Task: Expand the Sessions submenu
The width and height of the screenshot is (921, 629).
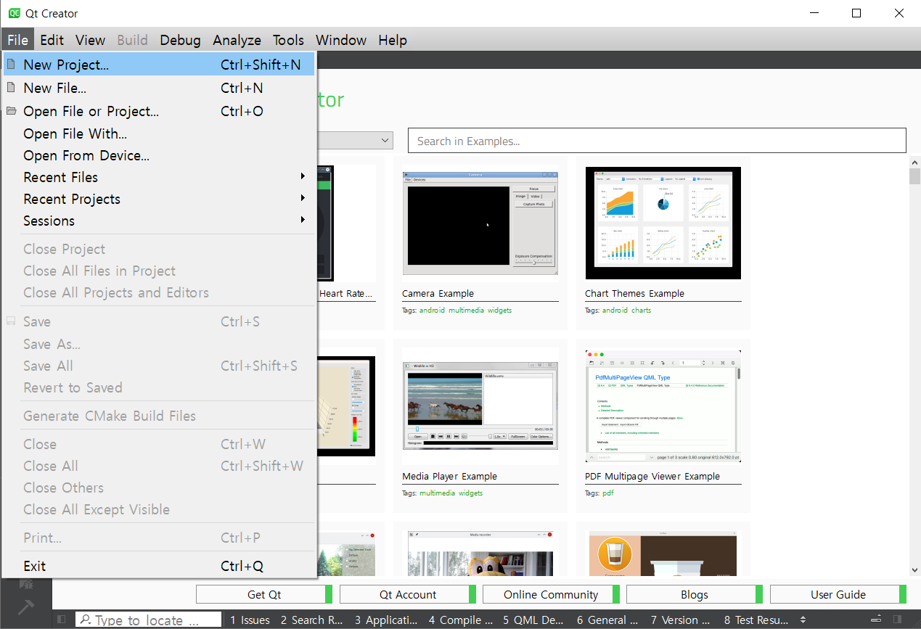Action: coord(303,220)
